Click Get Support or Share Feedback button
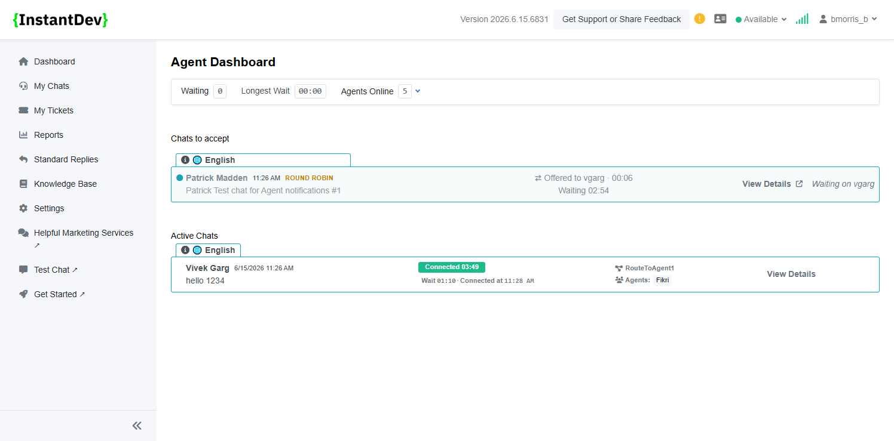 (x=621, y=19)
